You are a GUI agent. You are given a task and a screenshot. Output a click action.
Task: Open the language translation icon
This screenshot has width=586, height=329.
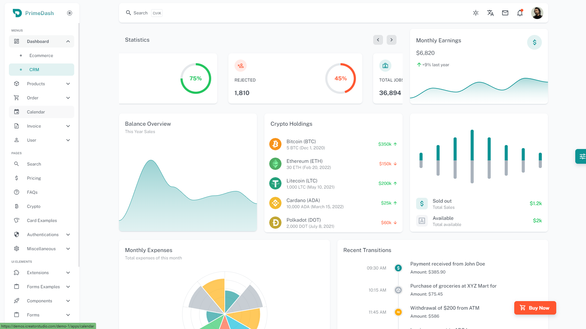490,13
